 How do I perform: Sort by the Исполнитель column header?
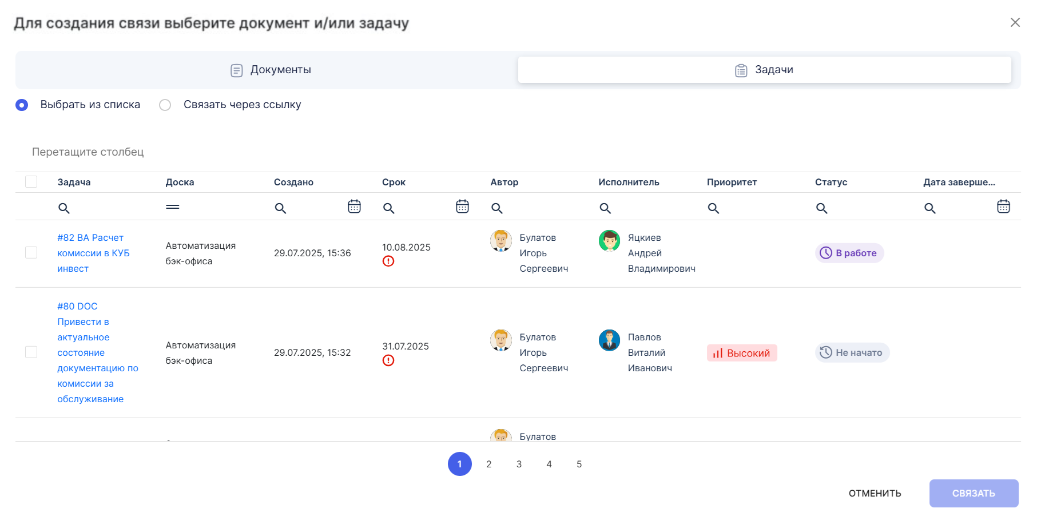coord(629,182)
